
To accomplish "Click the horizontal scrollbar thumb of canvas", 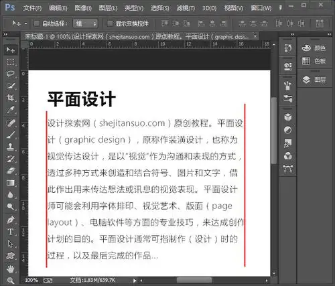I will click(194, 280).
